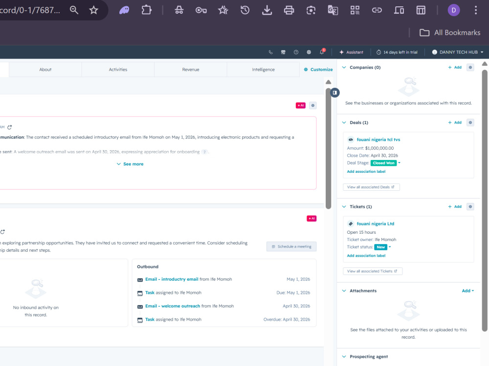Click the star-with-sparkle toolbar extension icon
Screen dimensions: 489x366
pyautogui.click(x=223, y=10)
